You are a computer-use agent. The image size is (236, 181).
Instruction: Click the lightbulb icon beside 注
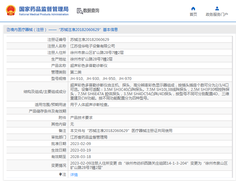pos(60,174)
